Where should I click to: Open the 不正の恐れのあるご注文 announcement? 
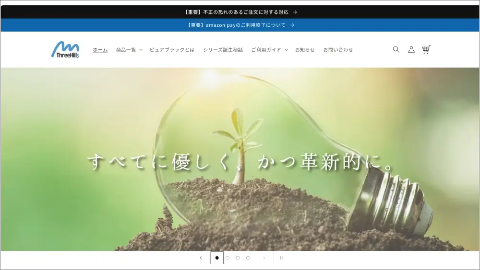[240, 12]
